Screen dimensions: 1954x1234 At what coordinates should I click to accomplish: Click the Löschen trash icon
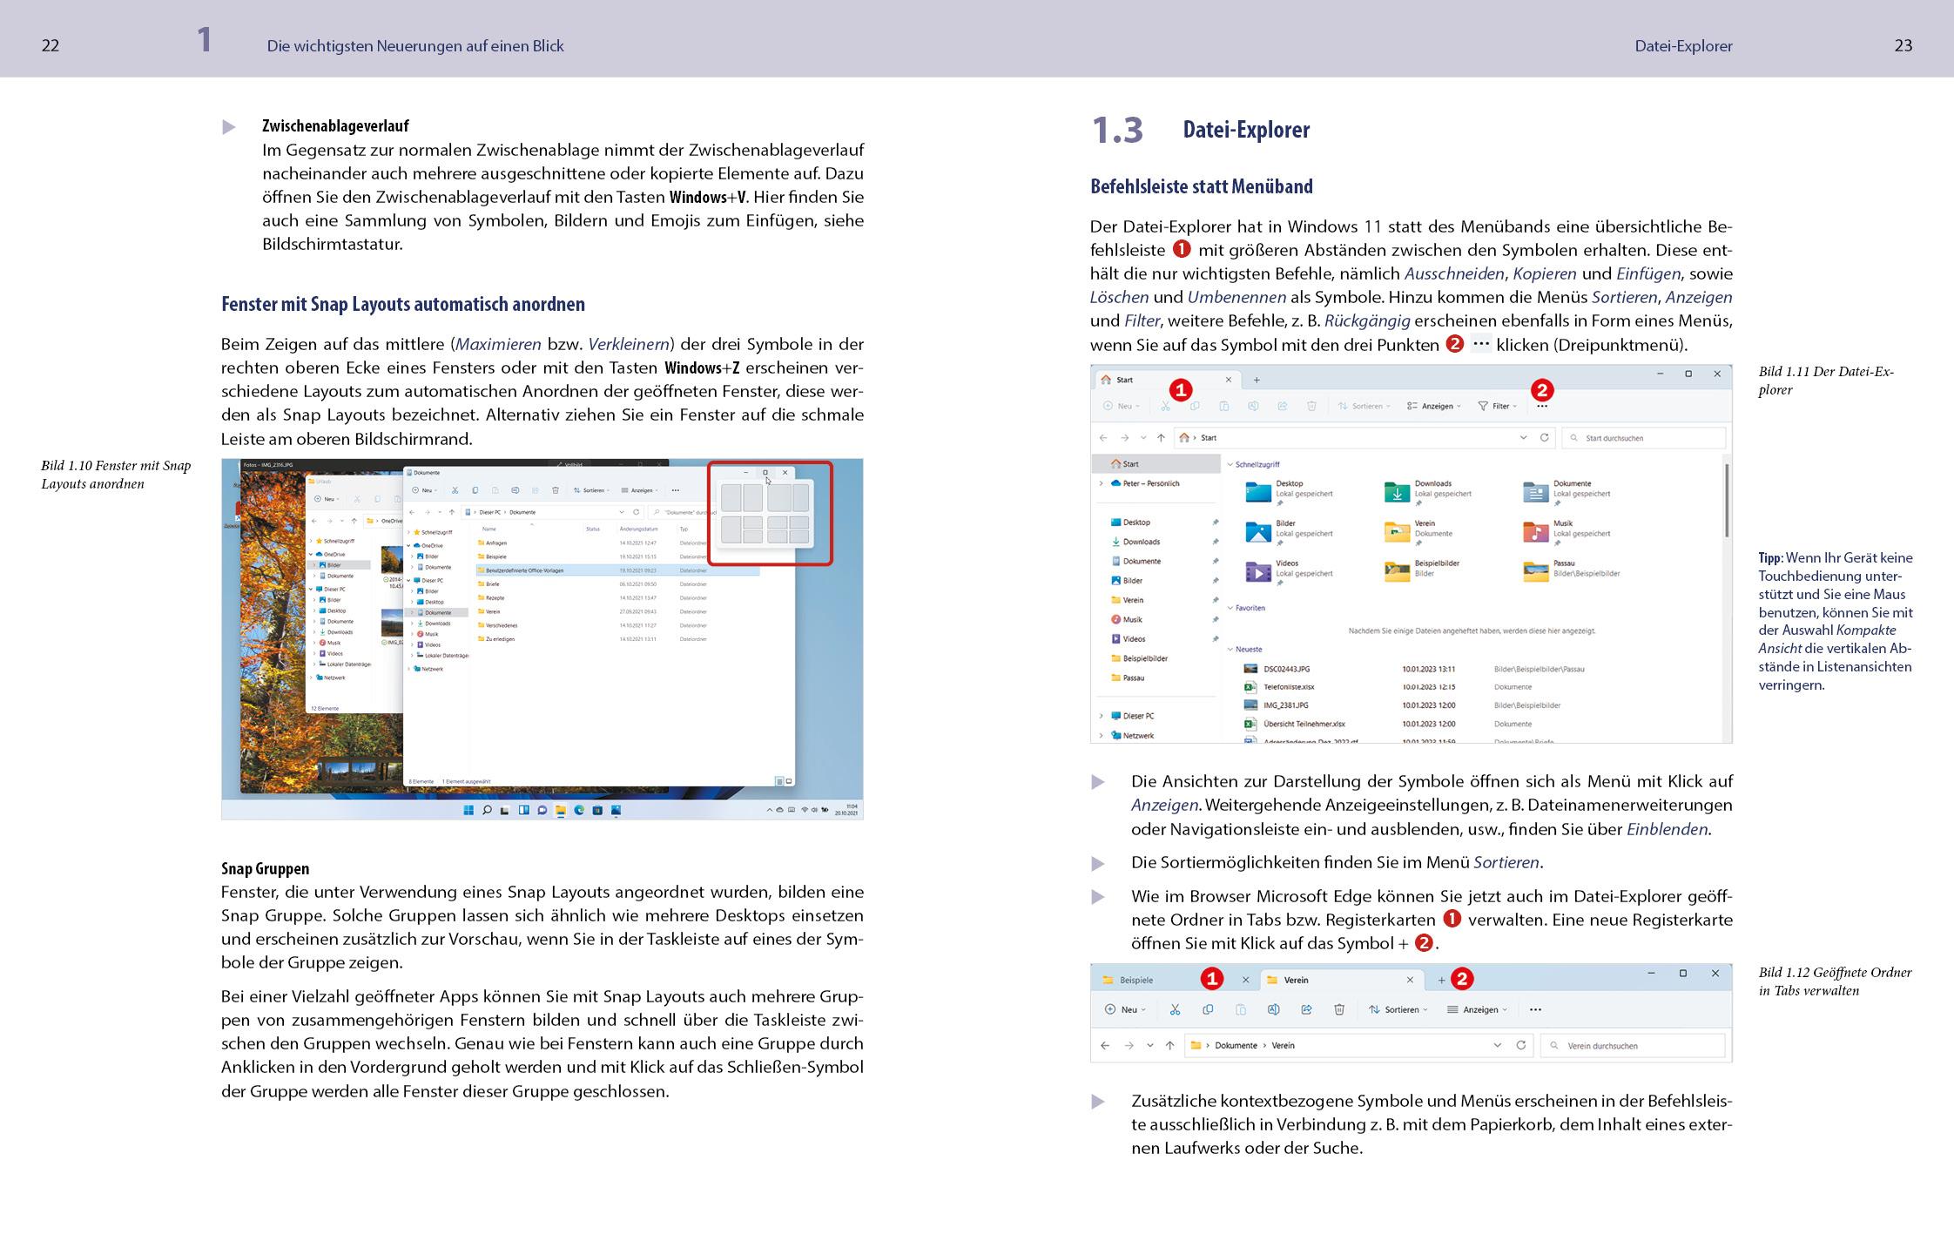coord(1313,406)
